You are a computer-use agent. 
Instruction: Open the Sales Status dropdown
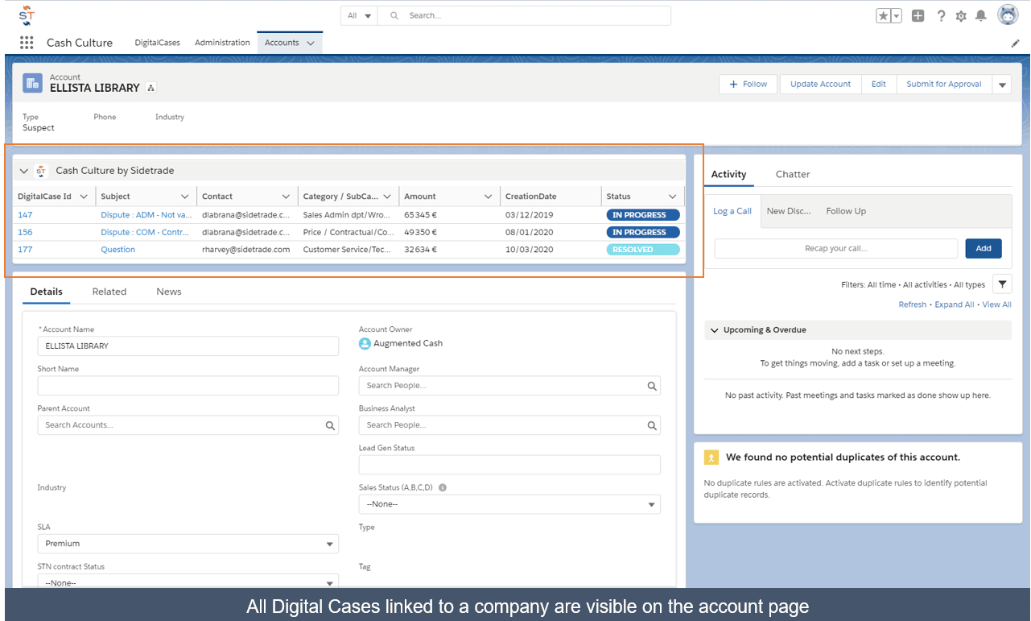(509, 504)
